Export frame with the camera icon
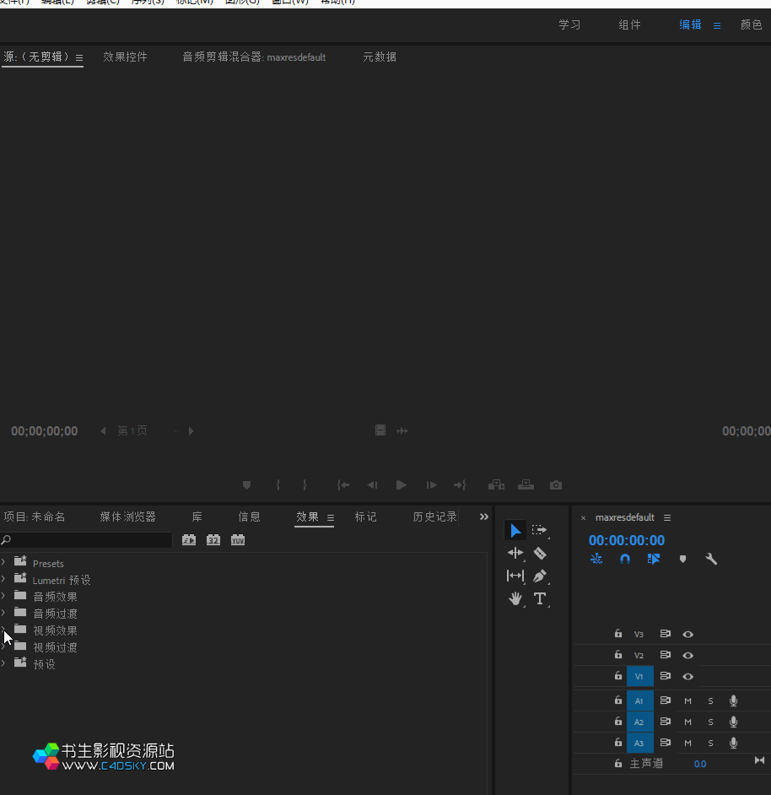771x795 pixels. tap(556, 485)
